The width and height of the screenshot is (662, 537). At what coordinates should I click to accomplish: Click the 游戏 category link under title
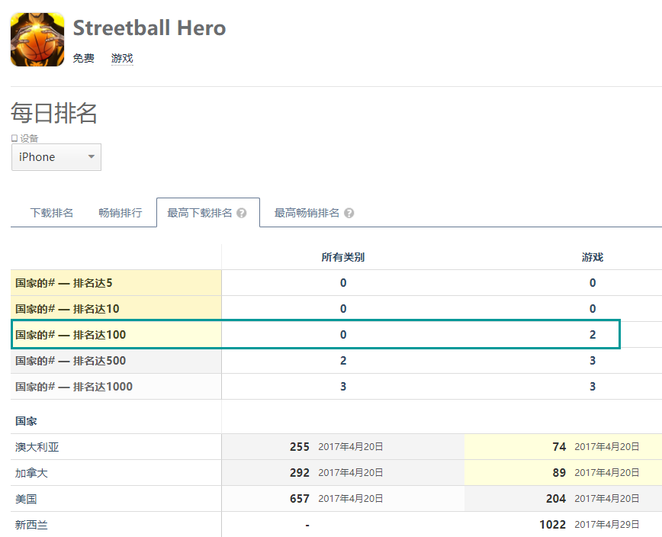[x=122, y=58]
